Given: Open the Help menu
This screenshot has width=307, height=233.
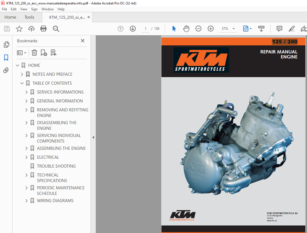Looking at the screenshot, I should coord(61,9).
